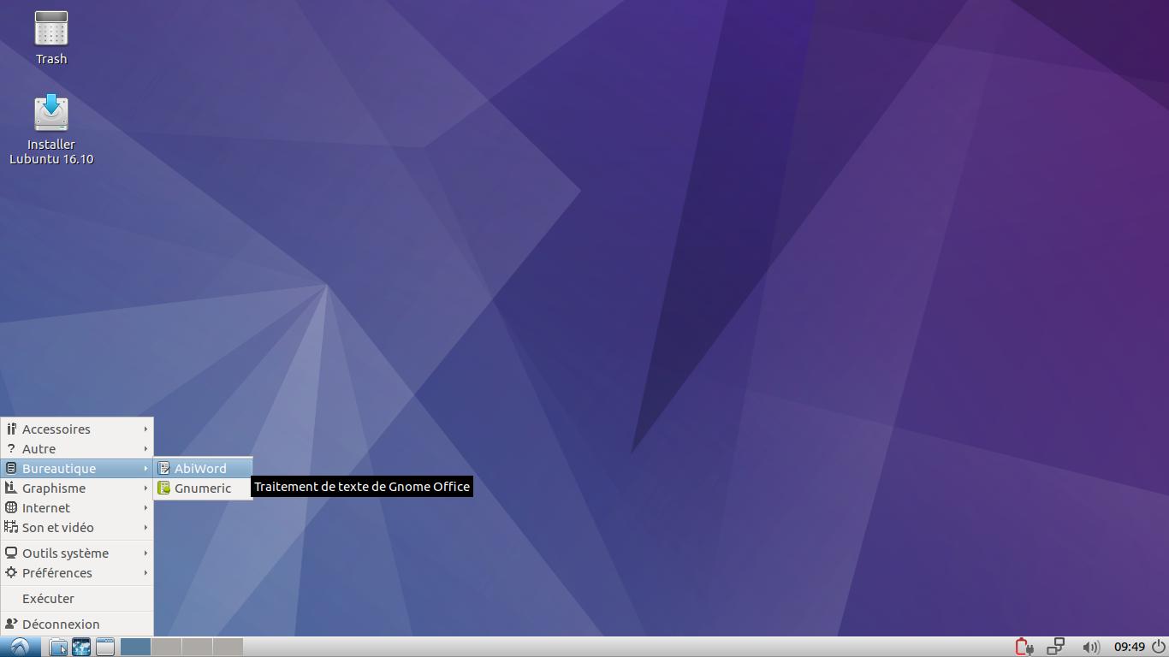Viewport: 1169px width, 657px height.
Task: Click the 09:49 clock in the panel
Action: pos(1130,647)
